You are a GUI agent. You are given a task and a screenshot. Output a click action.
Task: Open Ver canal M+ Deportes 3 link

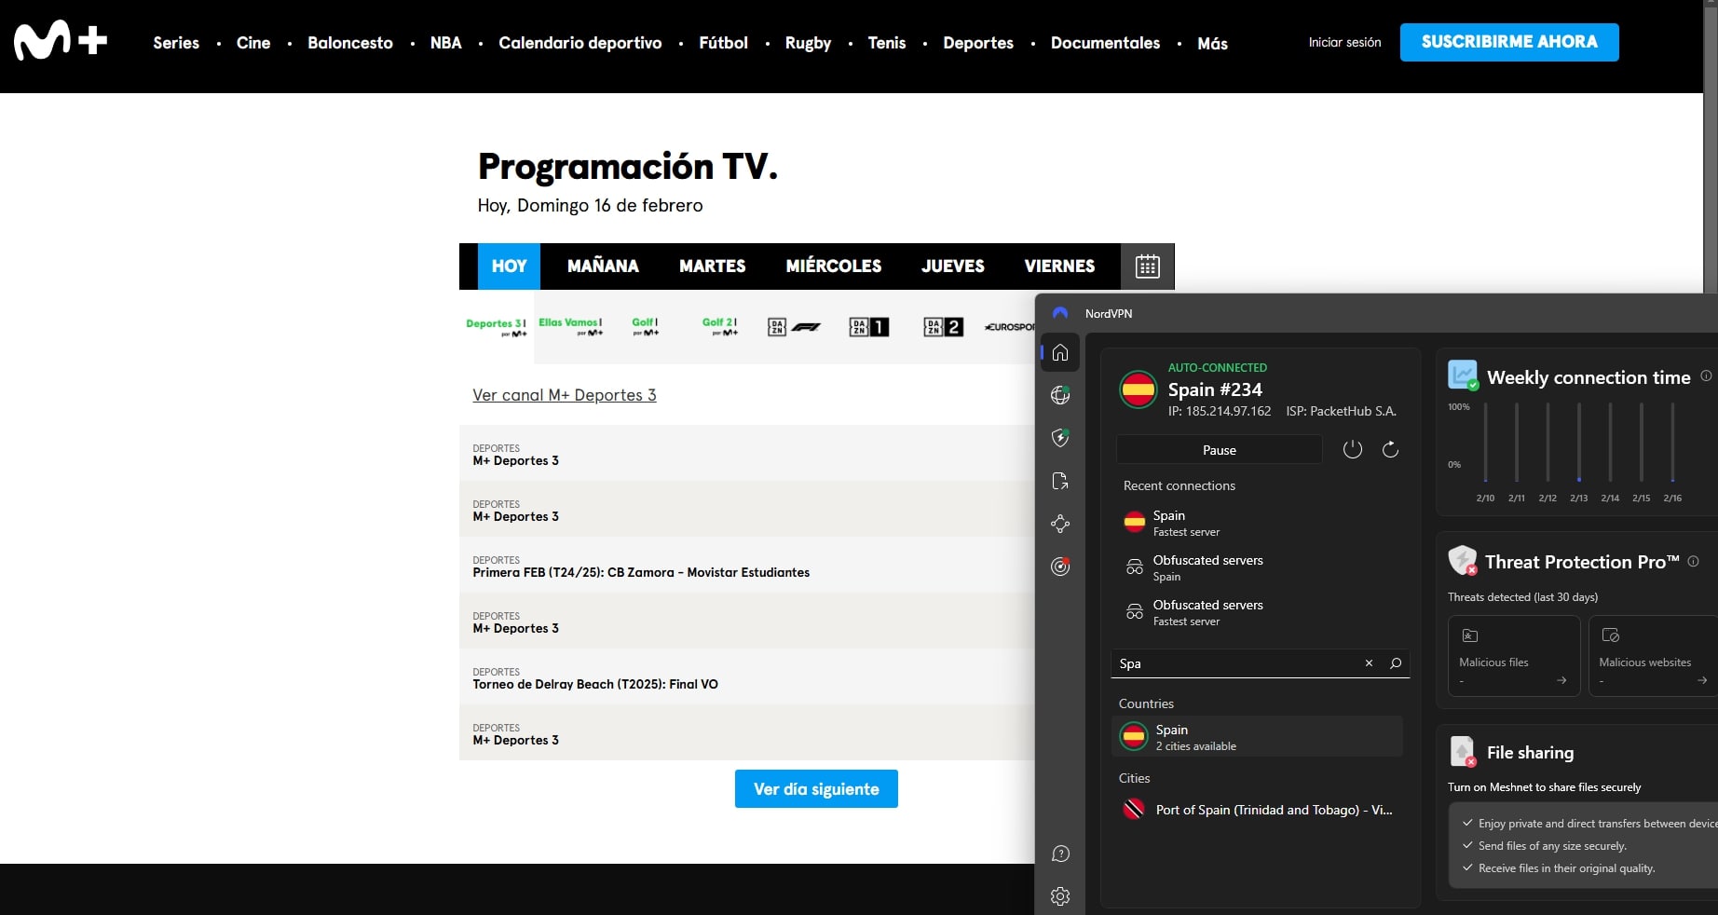565,395
